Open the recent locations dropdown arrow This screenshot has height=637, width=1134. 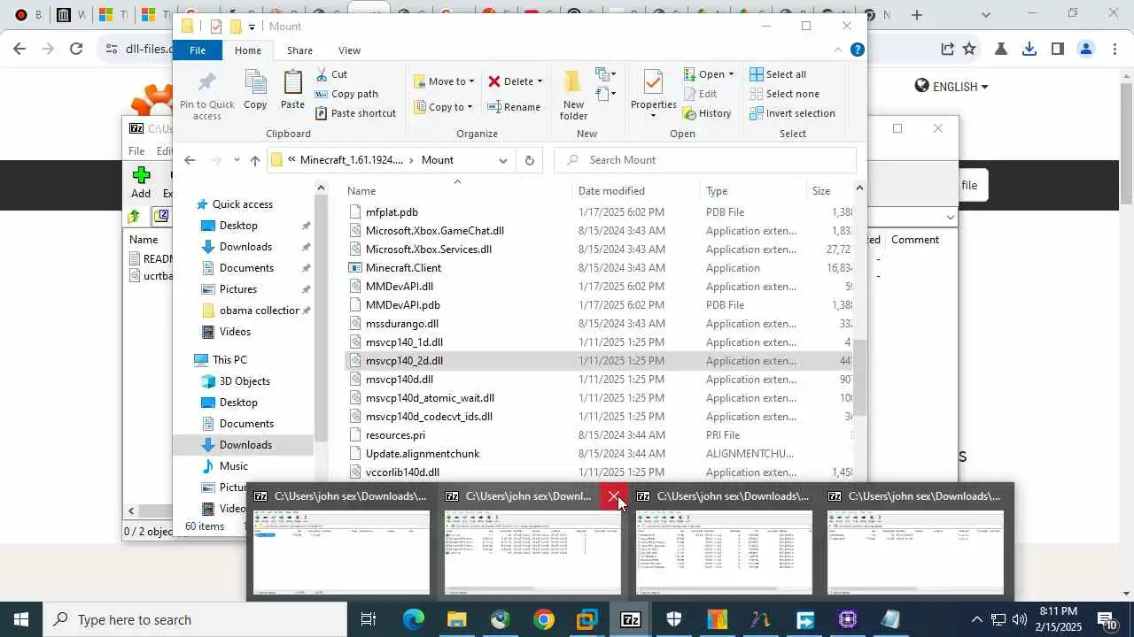coord(237,160)
